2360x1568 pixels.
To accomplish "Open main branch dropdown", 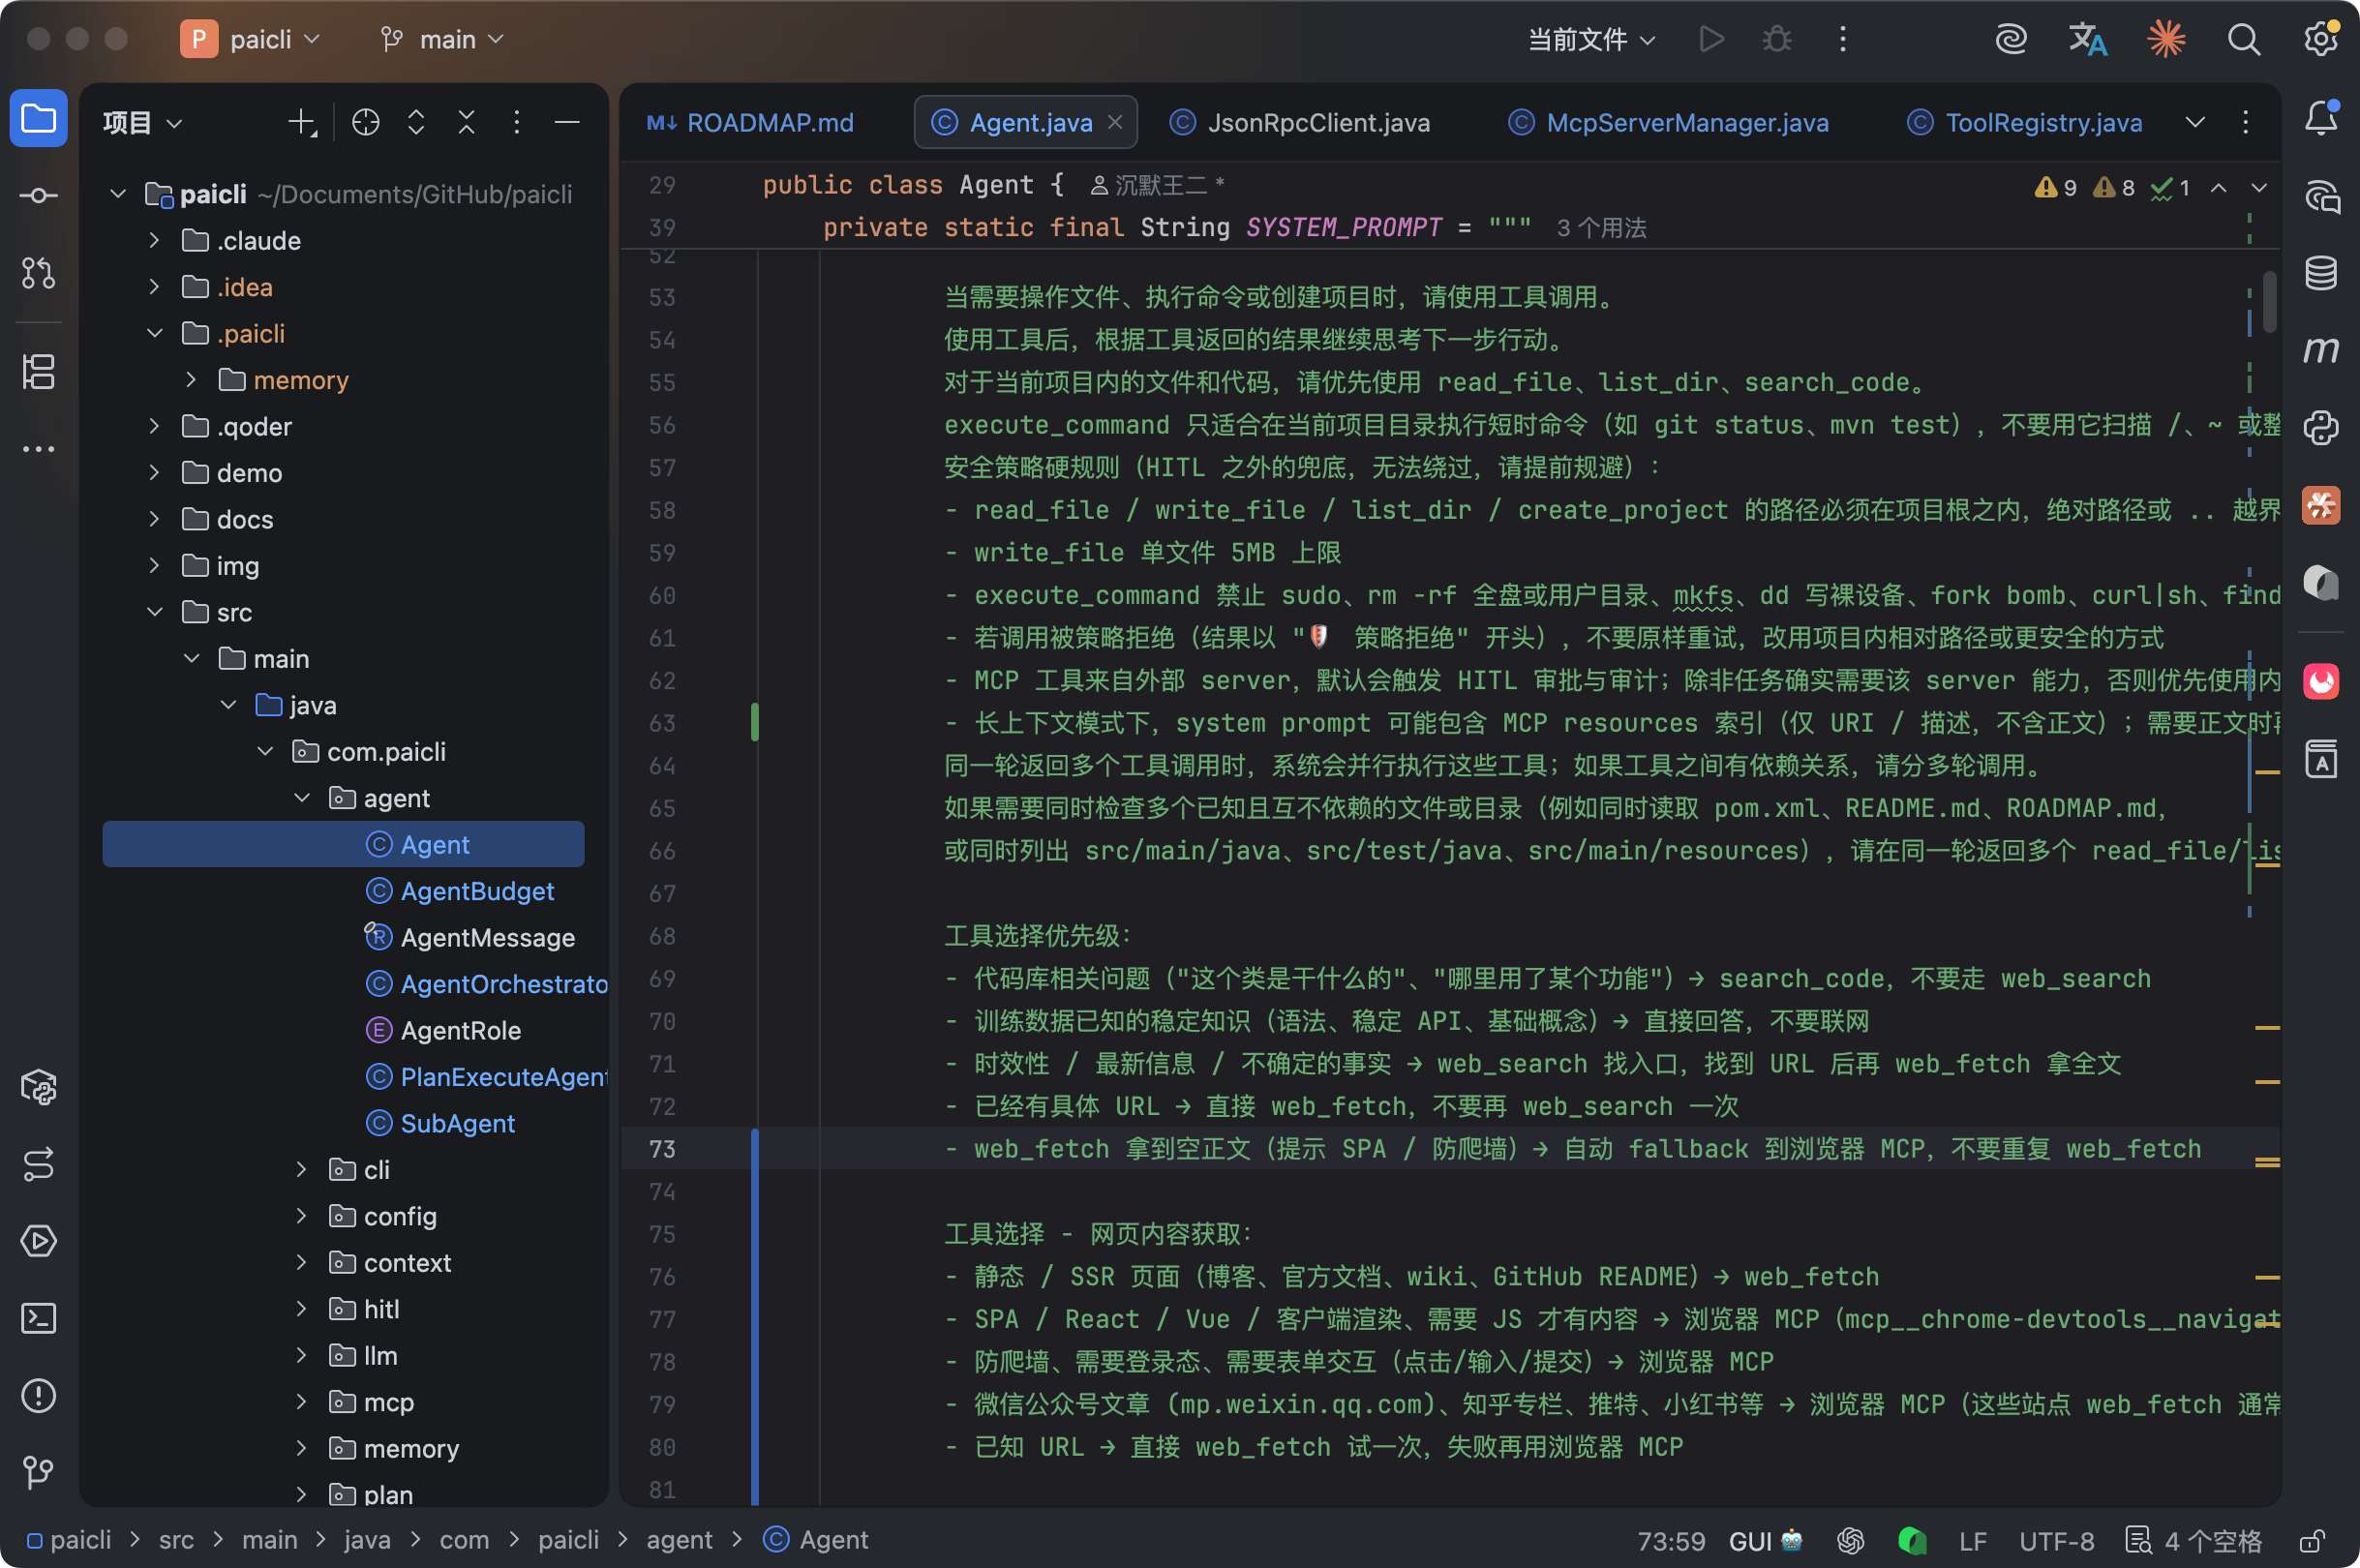I will (x=441, y=39).
